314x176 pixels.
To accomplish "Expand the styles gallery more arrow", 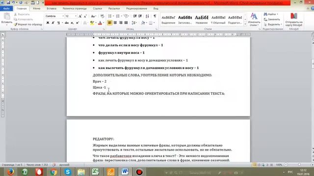I will point(245,24).
